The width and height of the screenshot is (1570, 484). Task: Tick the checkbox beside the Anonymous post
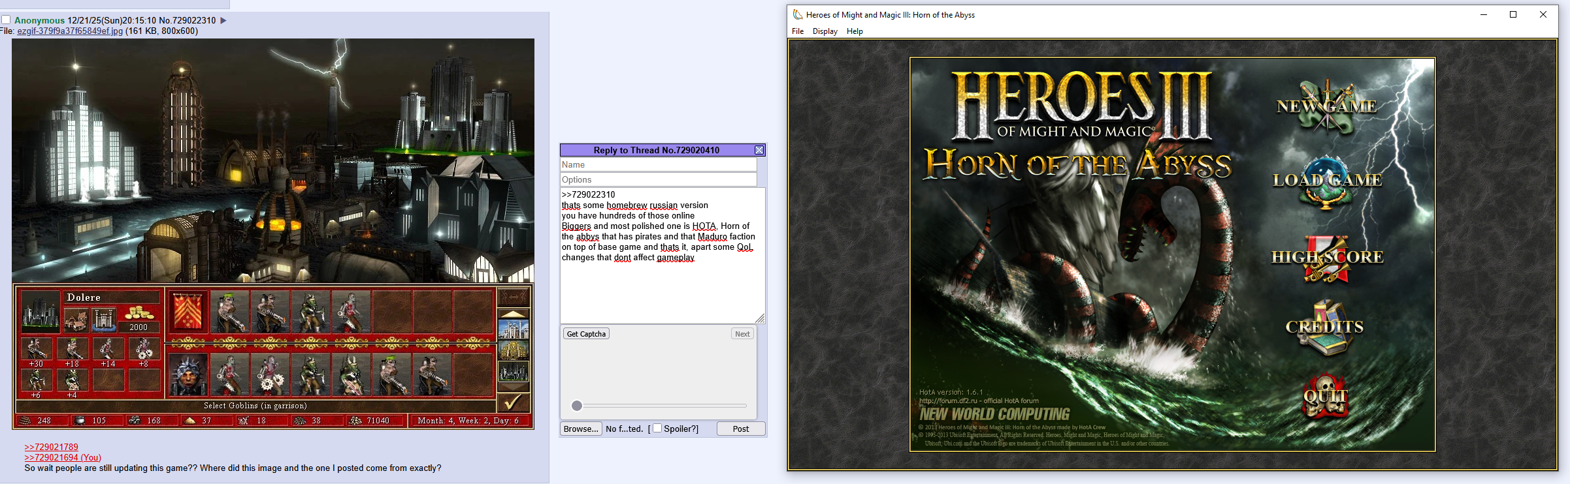pyautogui.click(x=6, y=20)
